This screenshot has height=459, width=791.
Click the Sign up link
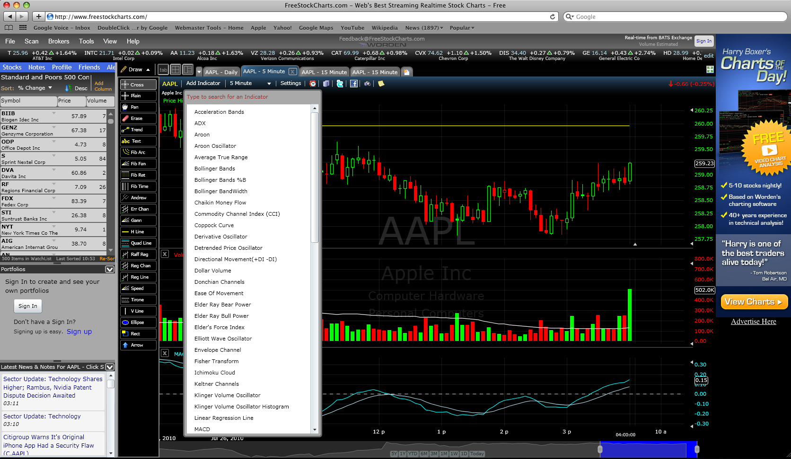tap(79, 331)
